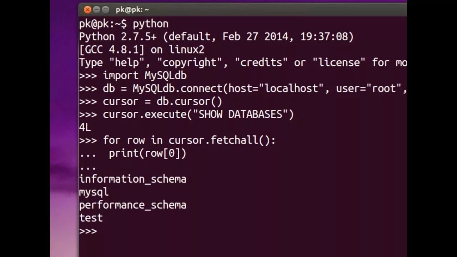Click the "root" user string
457x257 pixels.
tap(384, 88)
